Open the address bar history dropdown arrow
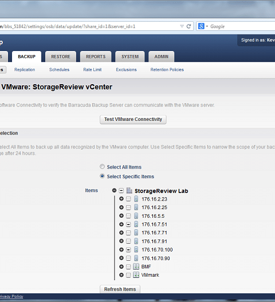 (x=182, y=26)
